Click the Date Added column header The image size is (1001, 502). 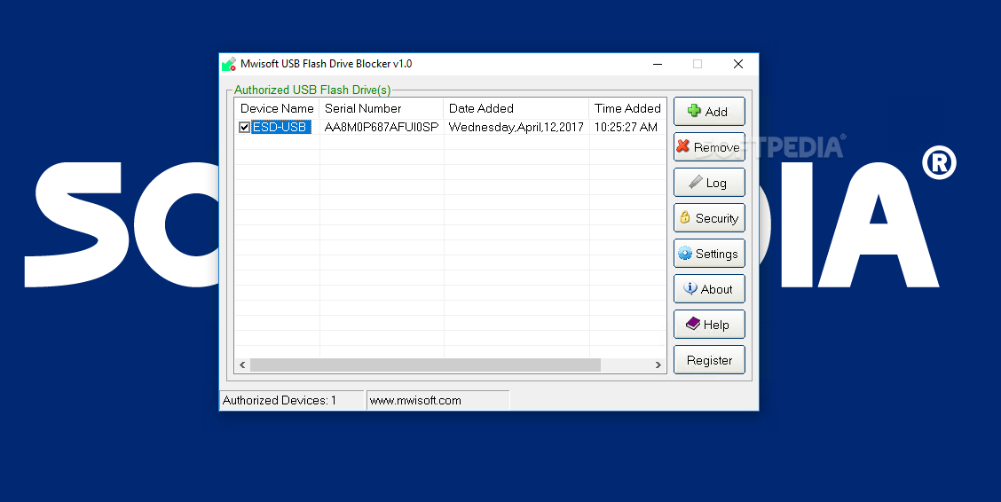pyautogui.click(x=516, y=108)
